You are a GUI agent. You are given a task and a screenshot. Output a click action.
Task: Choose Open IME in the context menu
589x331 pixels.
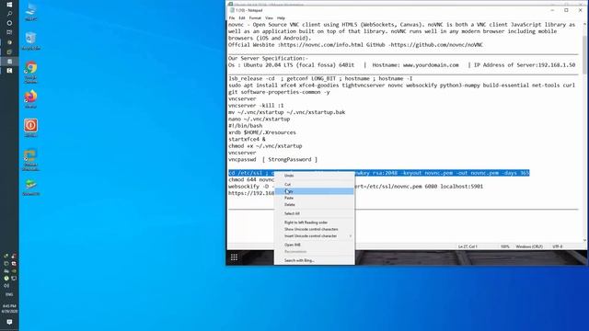(315, 245)
